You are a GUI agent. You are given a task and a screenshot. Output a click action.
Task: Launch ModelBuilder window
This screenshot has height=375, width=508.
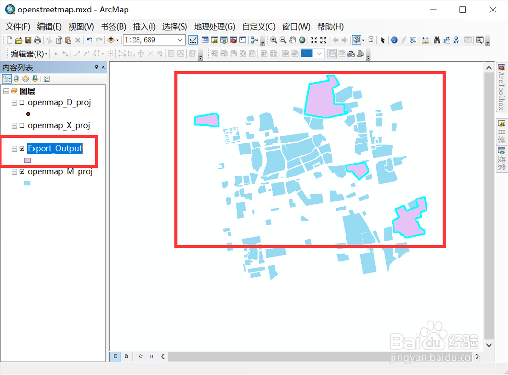pyautogui.click(x=254, y=40)
